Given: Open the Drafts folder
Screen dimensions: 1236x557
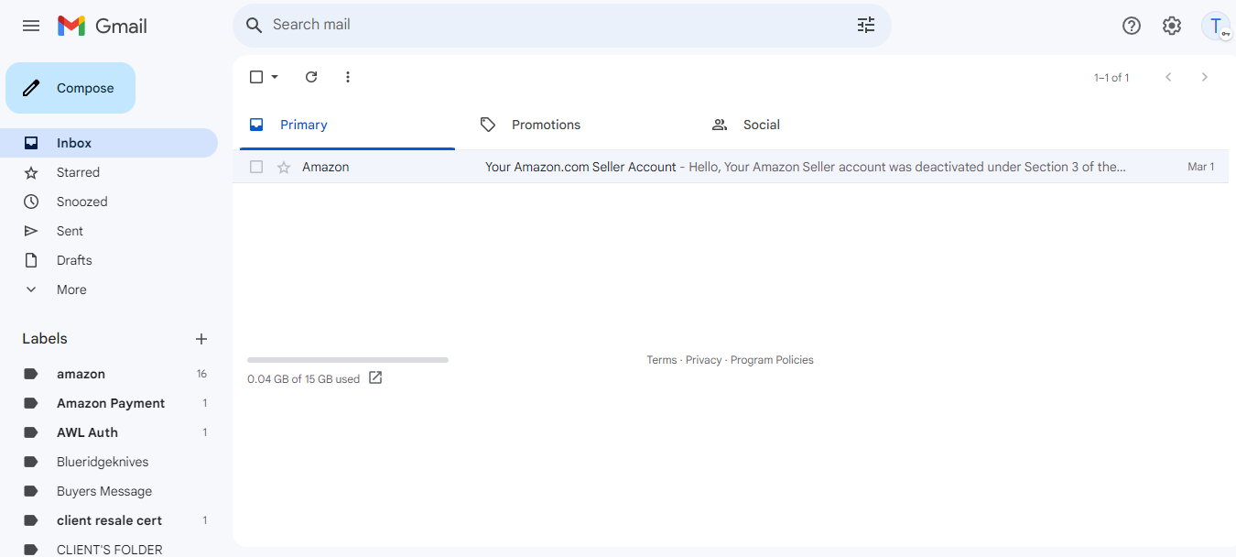Looking at the screenshot, I should coord(109,260).
